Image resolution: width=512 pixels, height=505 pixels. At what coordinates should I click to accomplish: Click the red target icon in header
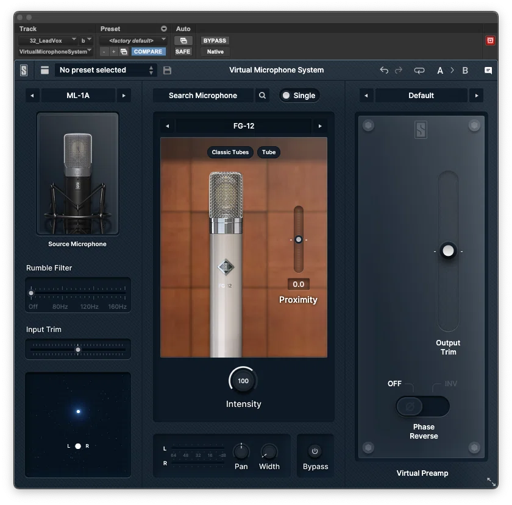(x=490, y=40)
